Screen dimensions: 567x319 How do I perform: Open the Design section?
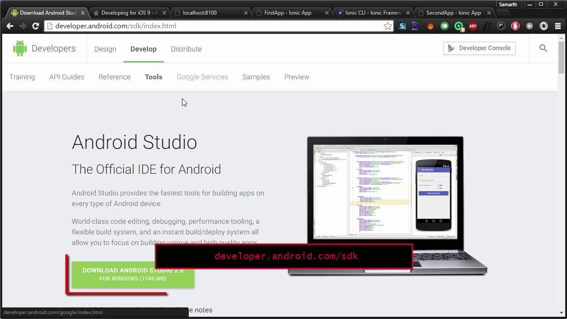point(105,49)
